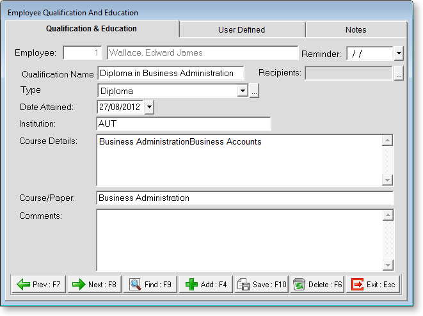Click the Delete record icon
The width and height of the screenshot is (423, 316).
[x=299, y=285]
